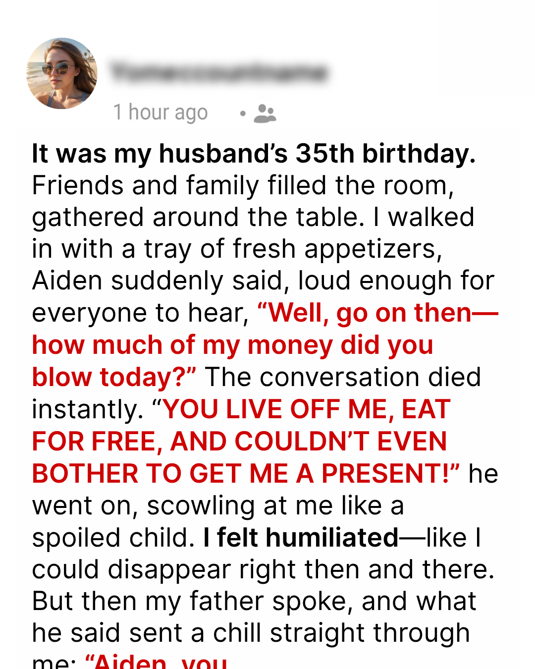
Task: Click the cut-off red "Aiden, you" quote
Action: coord(156,662)
